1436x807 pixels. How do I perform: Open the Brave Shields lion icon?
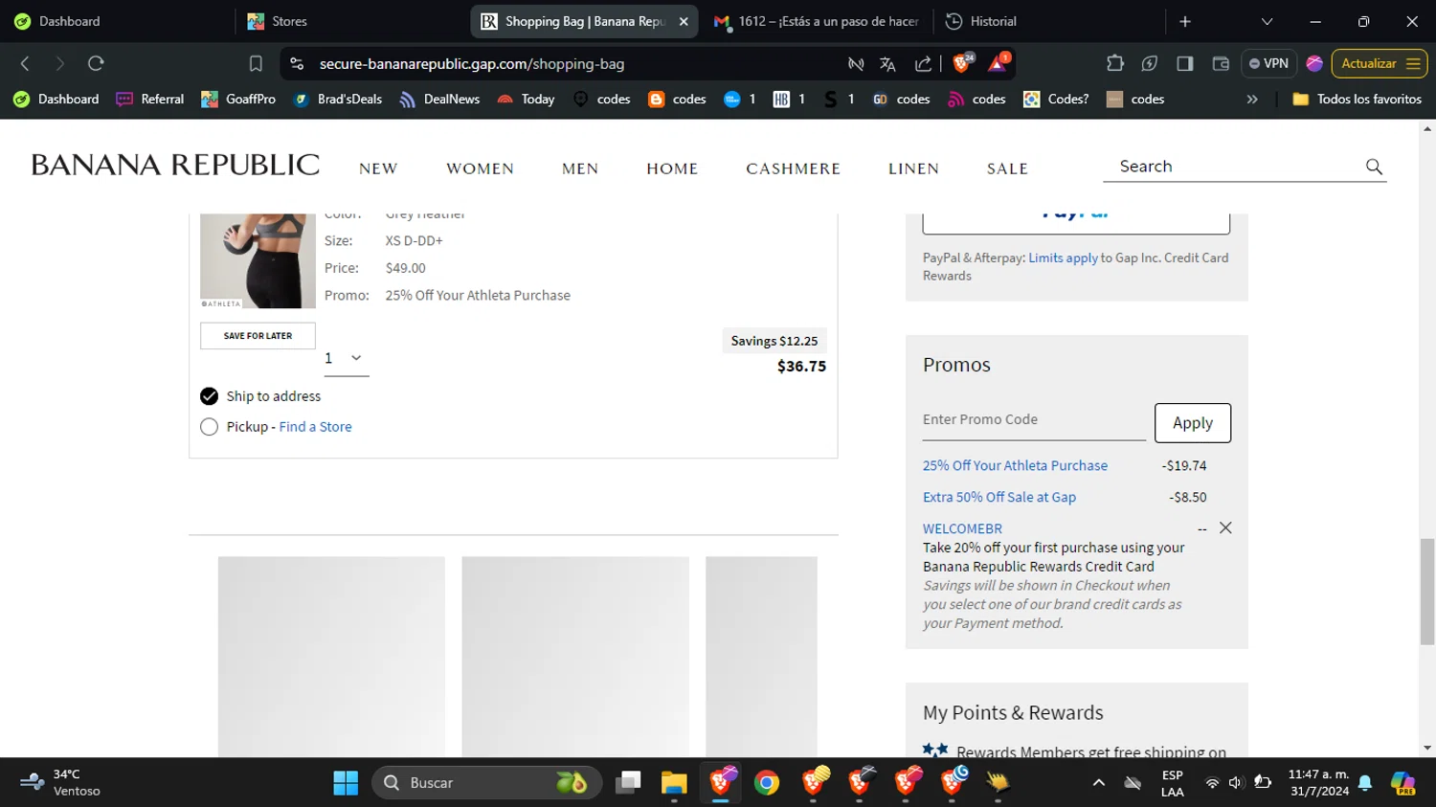tap(962, 63)
